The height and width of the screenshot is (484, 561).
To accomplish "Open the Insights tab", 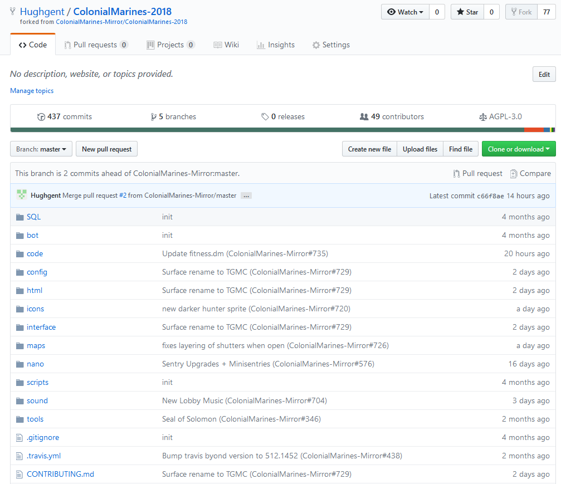I will click(276, 45).
